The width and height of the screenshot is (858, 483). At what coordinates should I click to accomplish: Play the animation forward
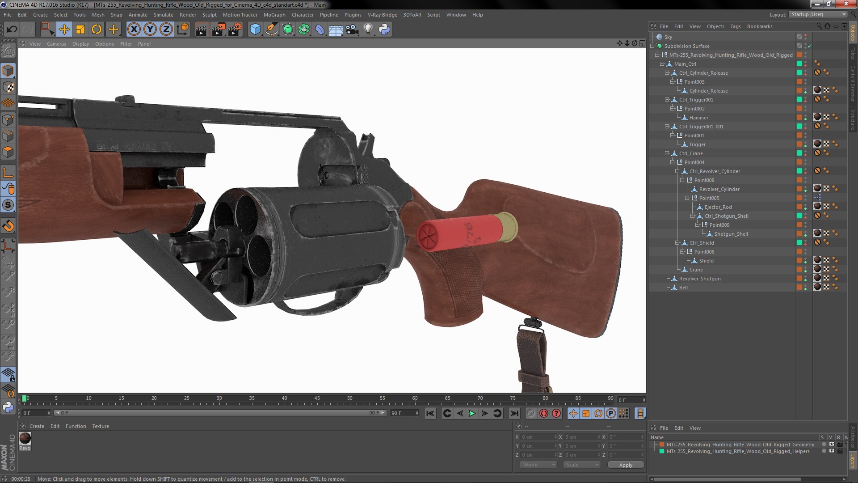click(x=472, y=414)
